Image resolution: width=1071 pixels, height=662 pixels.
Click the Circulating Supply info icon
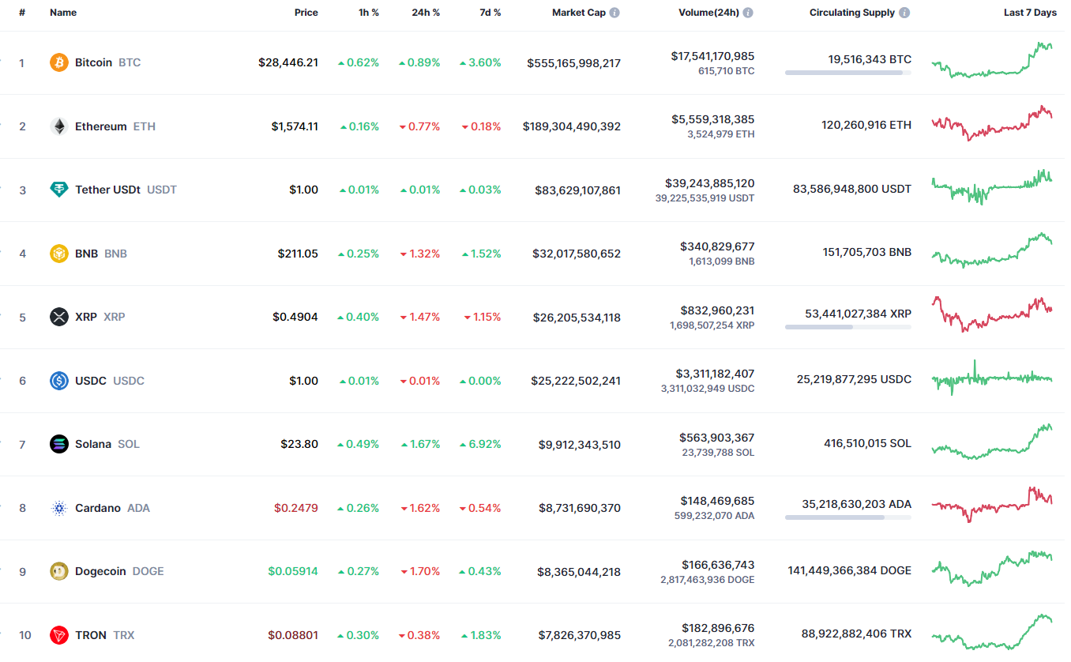pyautogui.click(x=904, y=13)
